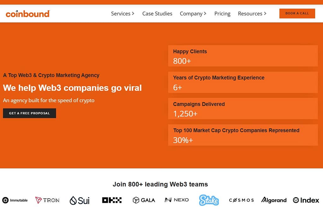Viewport: 323px width, 210px height.
Task: Click the NEXO logo
Action: [177, 200]
